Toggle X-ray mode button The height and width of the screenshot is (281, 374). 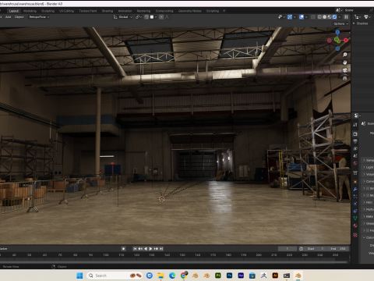(x=313, y=17)
